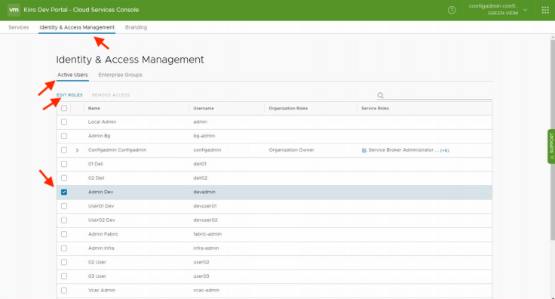Image resolution: width=555 pixels, height=299 pixels.
Task: Check the Local Admin row checkbox
Action: [64, 122]
